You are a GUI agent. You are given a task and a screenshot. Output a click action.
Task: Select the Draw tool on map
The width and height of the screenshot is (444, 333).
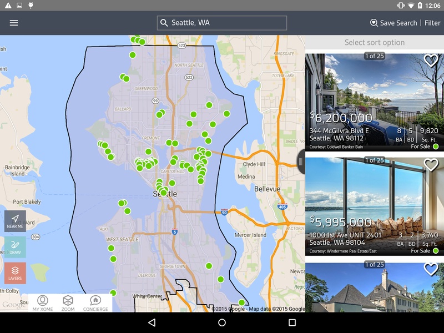coord(15,247)
